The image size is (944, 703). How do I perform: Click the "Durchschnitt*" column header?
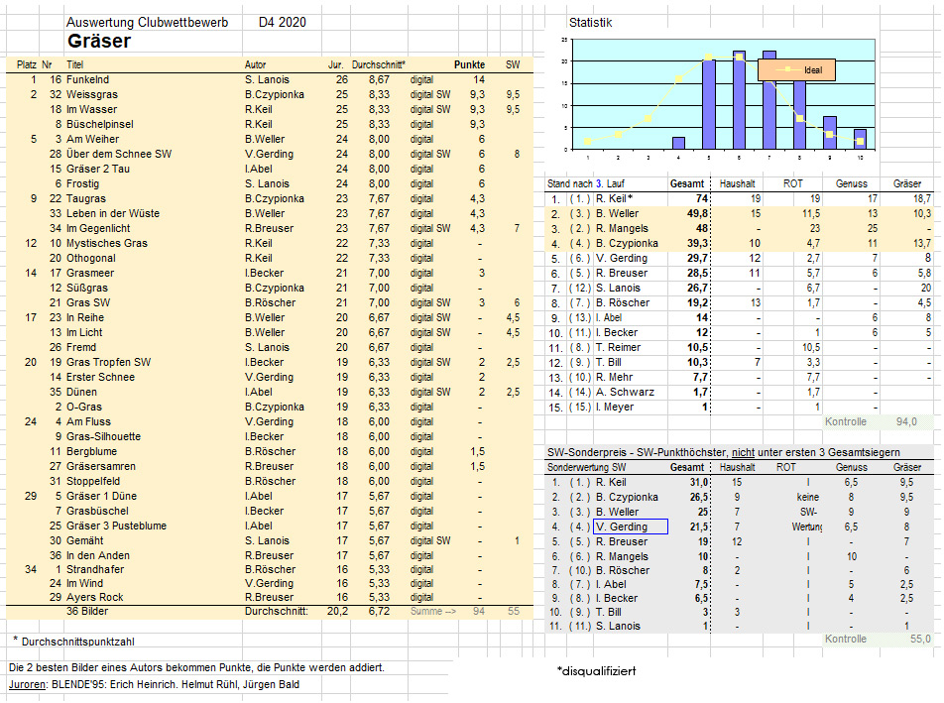pos(379,64)
